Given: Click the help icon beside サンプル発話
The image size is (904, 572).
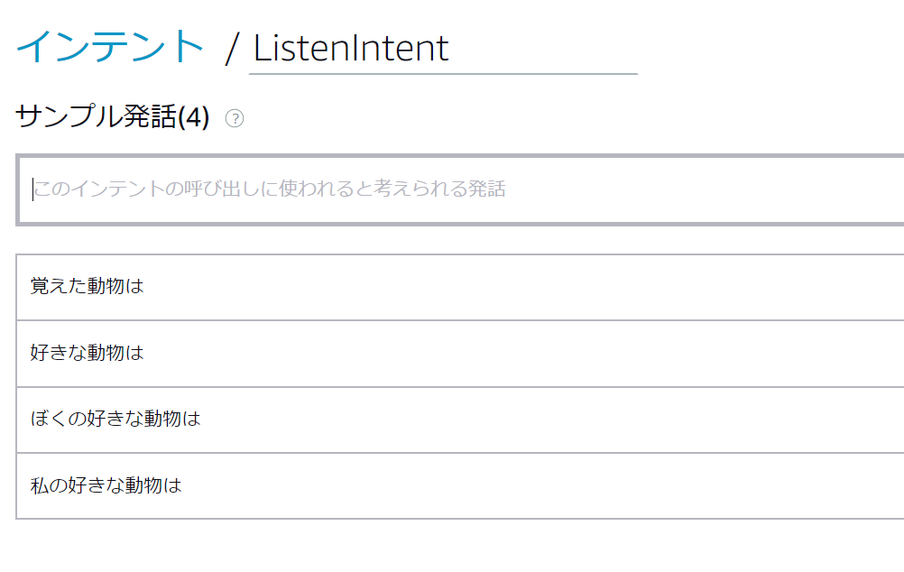Looking at the screenshot, I should pos(235,118).
